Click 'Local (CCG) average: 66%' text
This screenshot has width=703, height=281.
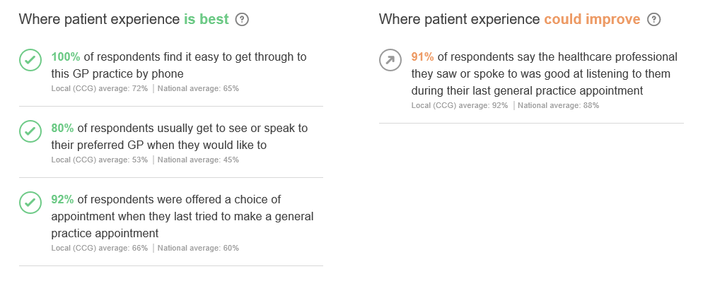100,248
